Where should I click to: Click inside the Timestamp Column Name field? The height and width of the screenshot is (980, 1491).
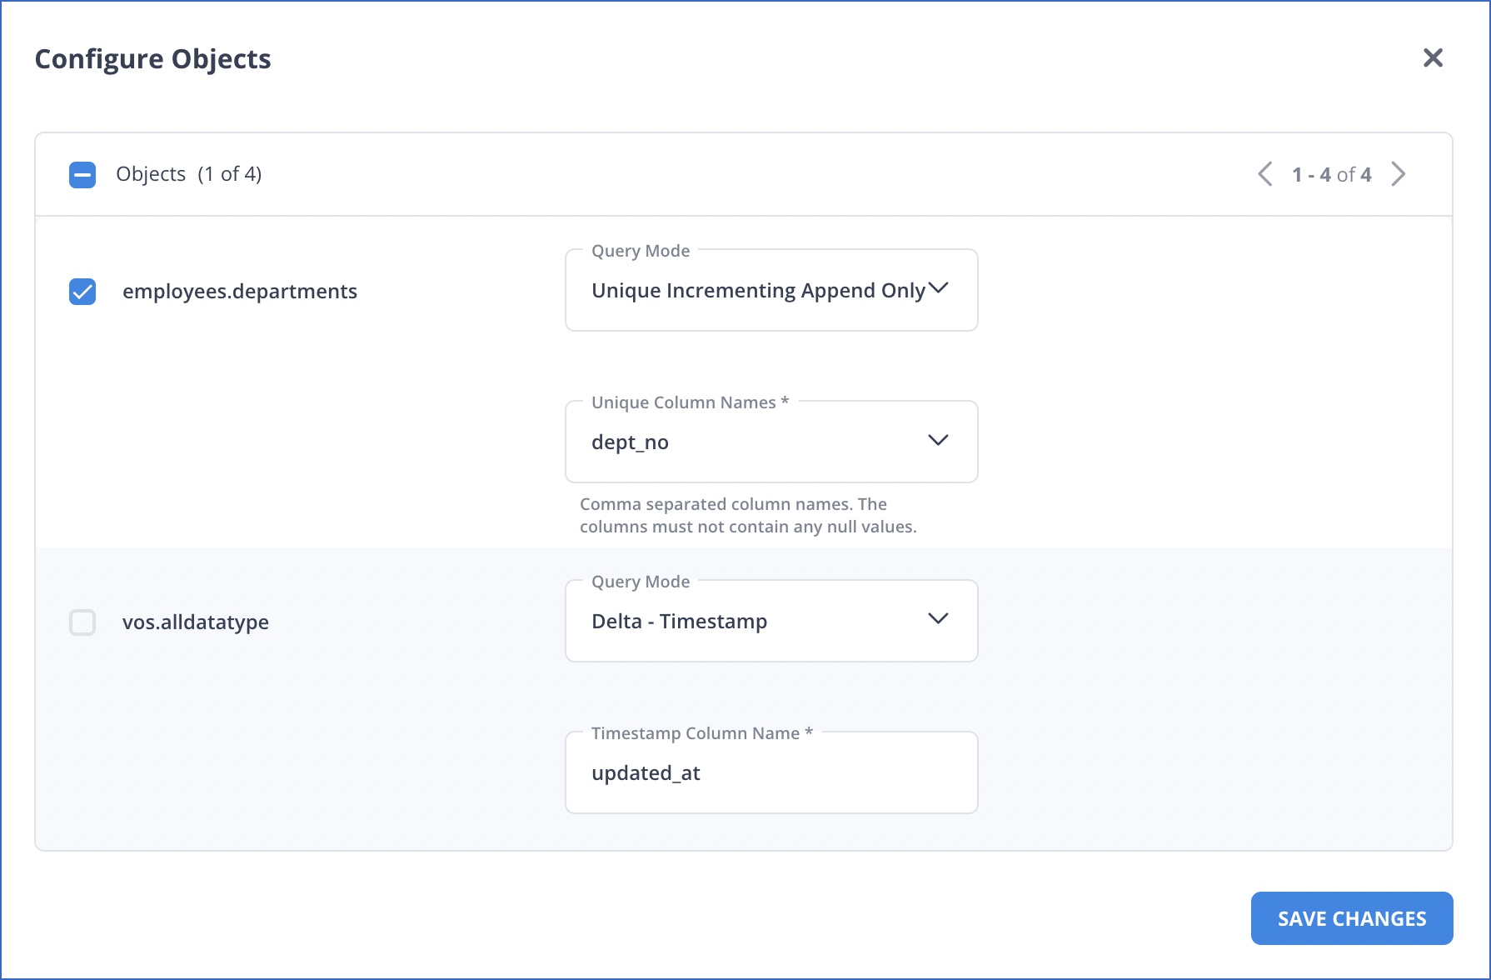tap(770, 772)
